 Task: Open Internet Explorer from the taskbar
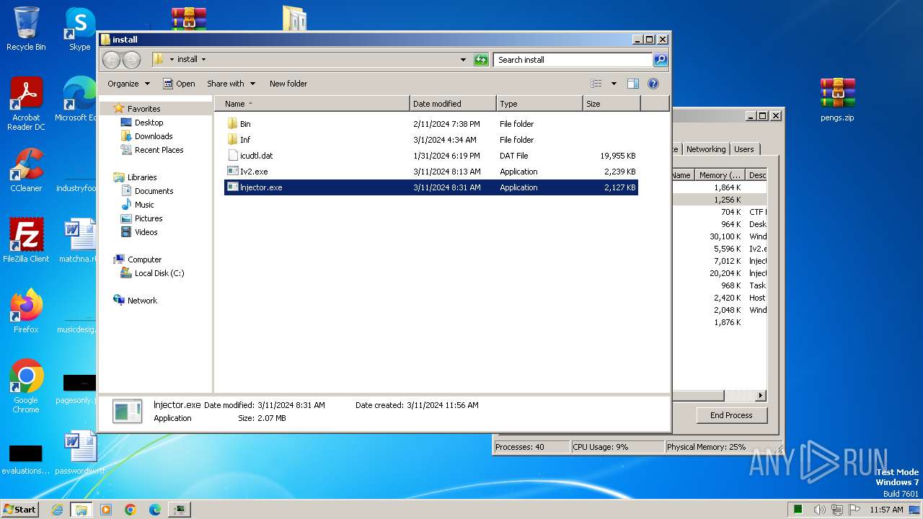57,510
